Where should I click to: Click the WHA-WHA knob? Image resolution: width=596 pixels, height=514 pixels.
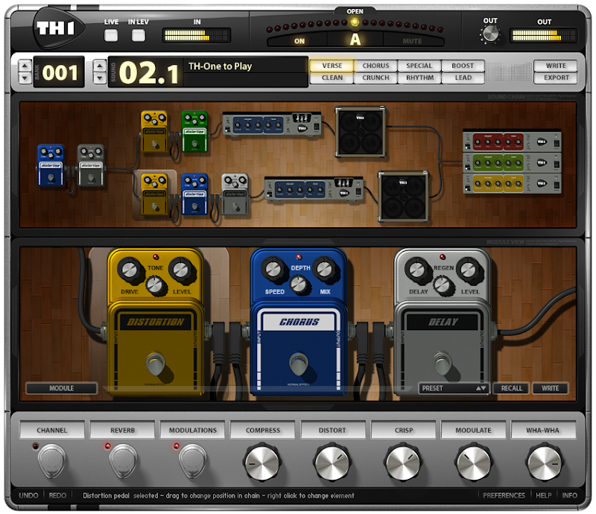tap(544, 463)
